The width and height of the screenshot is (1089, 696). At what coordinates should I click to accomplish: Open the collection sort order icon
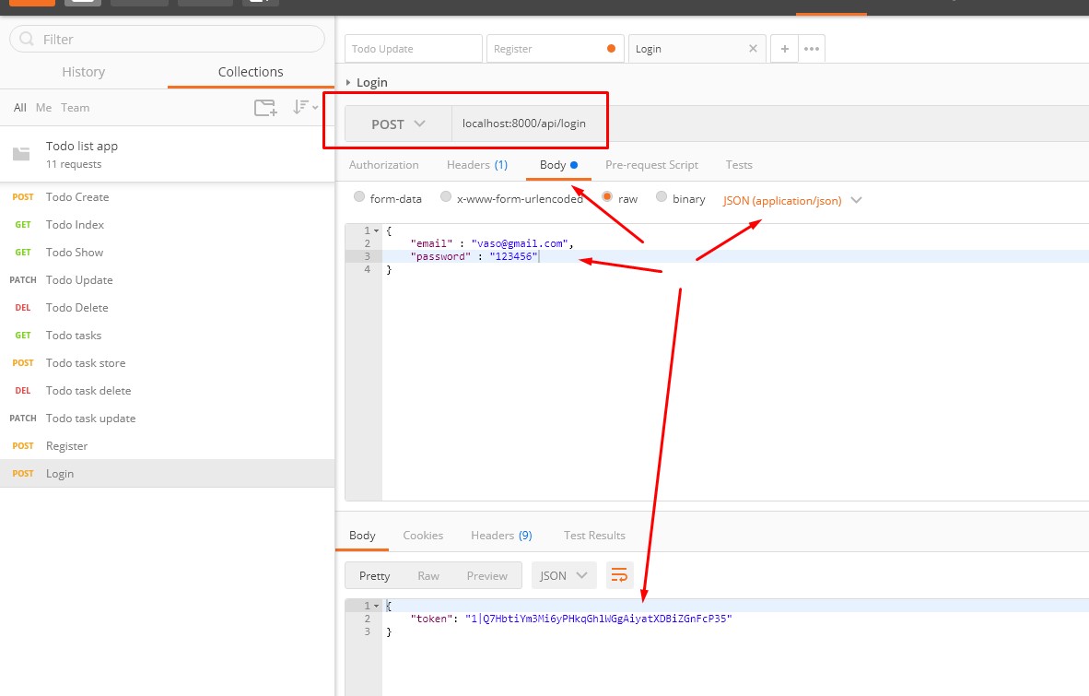[x=303, y=108]
